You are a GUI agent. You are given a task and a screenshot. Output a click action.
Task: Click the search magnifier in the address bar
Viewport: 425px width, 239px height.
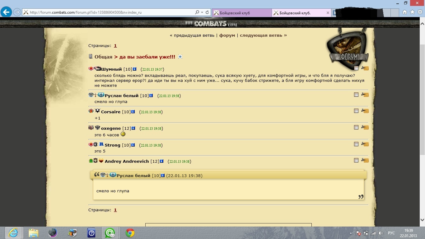197,12
